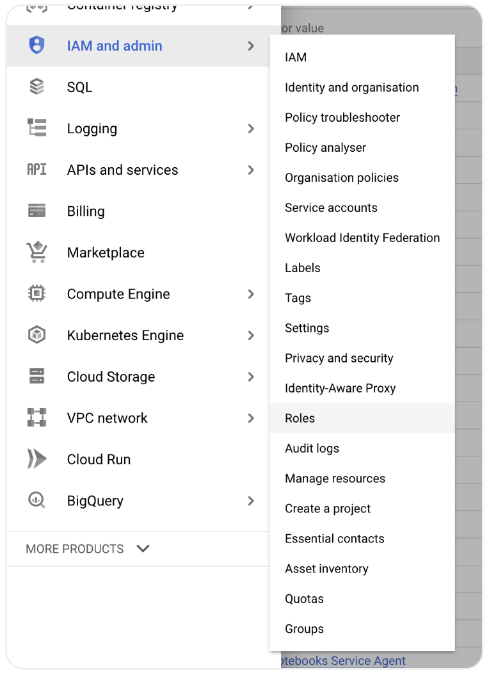Click the BigQuery magnifier icon
The height and width of the screenshot is (675, 489).
36,500
